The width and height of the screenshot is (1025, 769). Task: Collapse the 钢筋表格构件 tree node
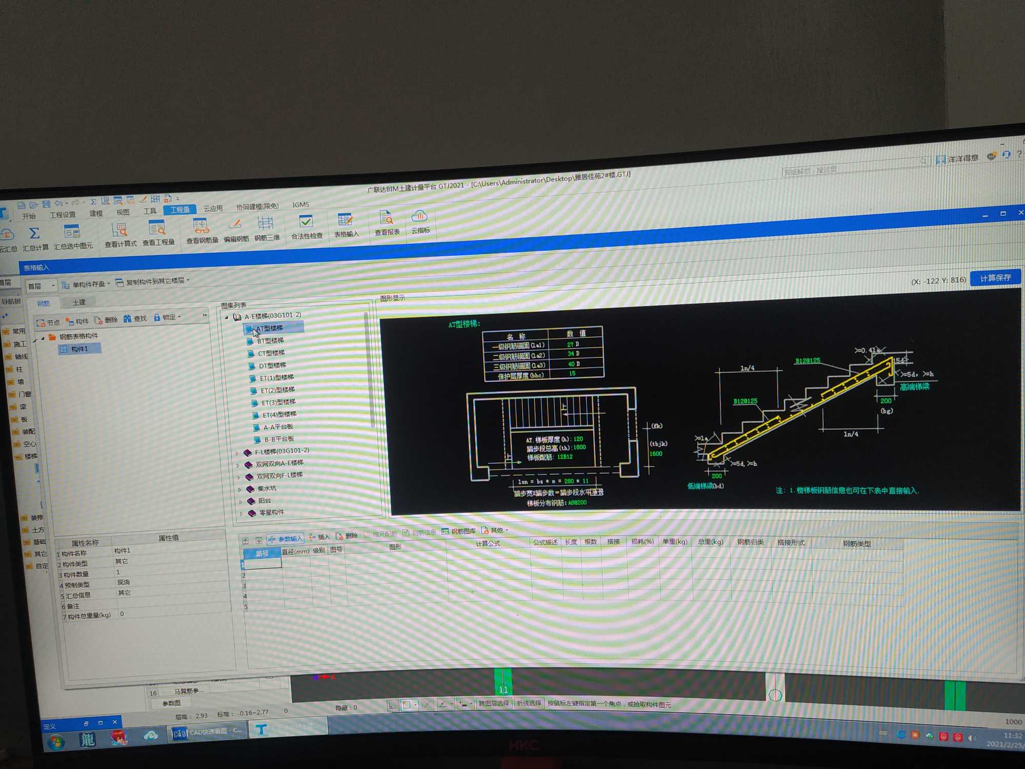coord(43,338)
